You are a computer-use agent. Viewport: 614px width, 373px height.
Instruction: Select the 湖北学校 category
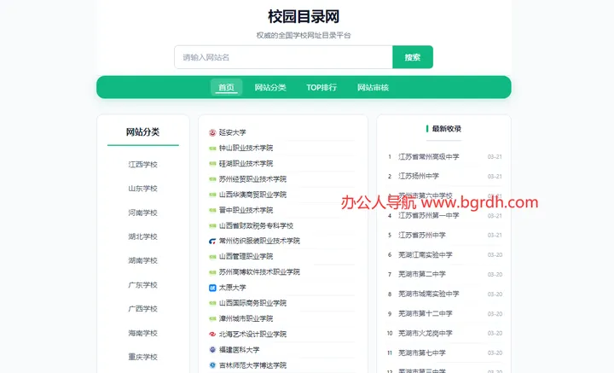[x=143, y=236]
